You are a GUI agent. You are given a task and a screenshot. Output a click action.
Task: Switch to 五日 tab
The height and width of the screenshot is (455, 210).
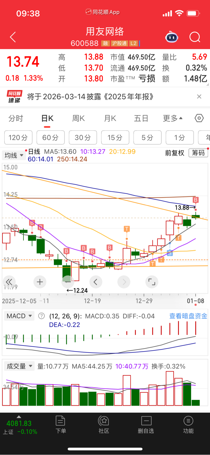(141, 118)
